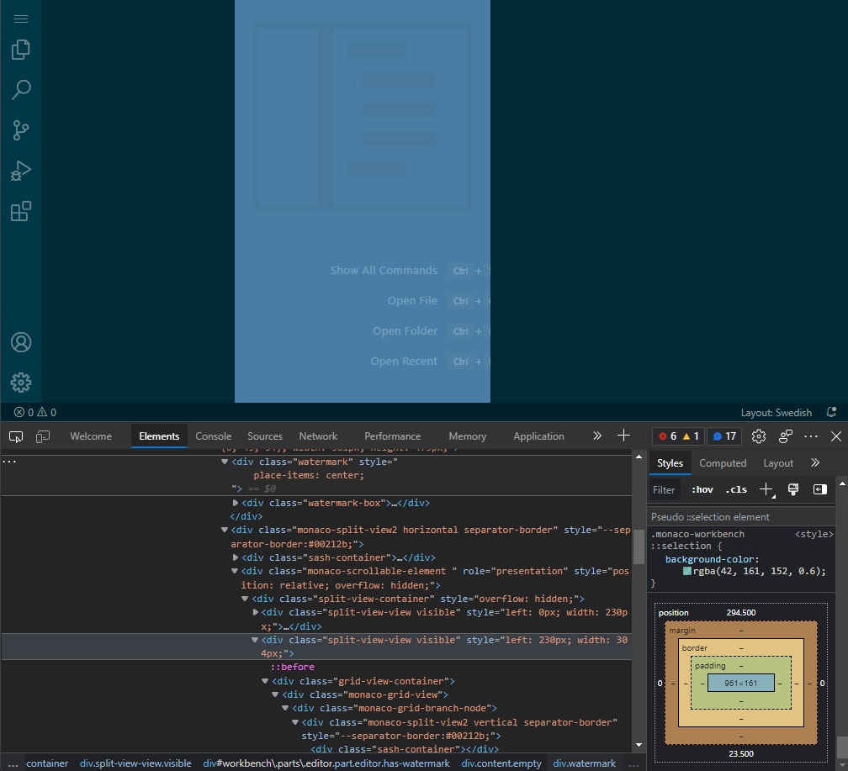Open Source Control from the activity bar
Image resolution: width=848 pixels, height=771 pixels.
pyautogui.click(x=20, y=129)
